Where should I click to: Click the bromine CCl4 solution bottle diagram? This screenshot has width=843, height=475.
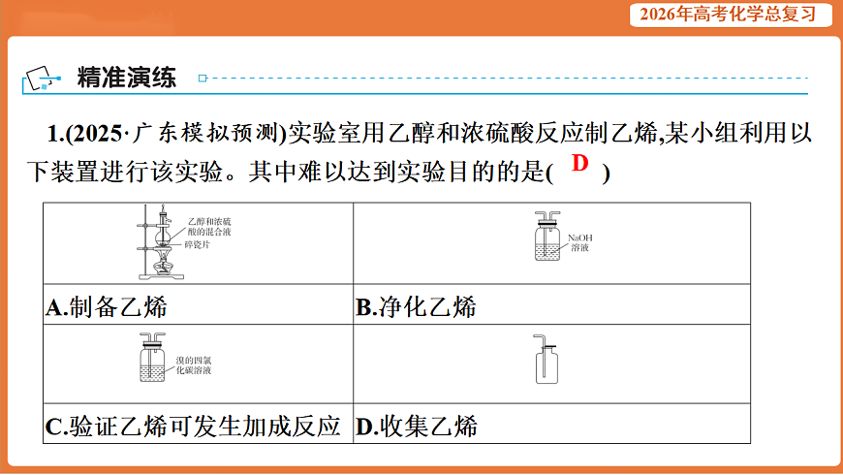(153, 357)
